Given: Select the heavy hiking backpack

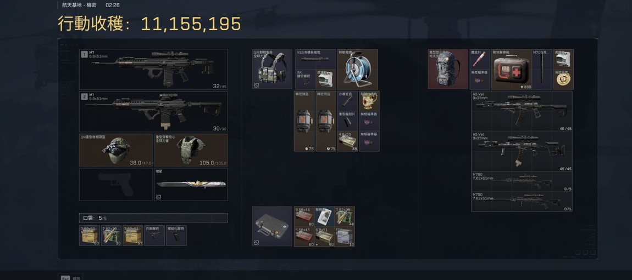Looking at the screenshot, I should (x=448, y=69).
